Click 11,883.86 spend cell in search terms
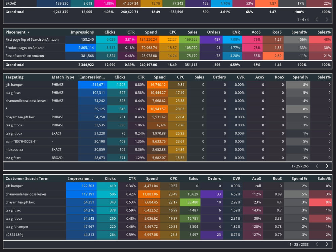This screenshot has height=252, width=336. click(149, 194)
